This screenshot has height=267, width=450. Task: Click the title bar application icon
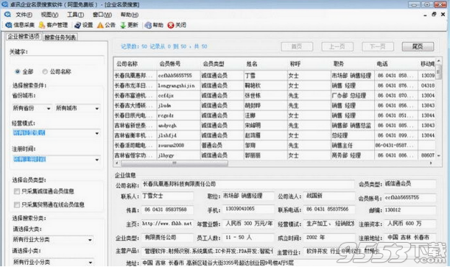4,4
